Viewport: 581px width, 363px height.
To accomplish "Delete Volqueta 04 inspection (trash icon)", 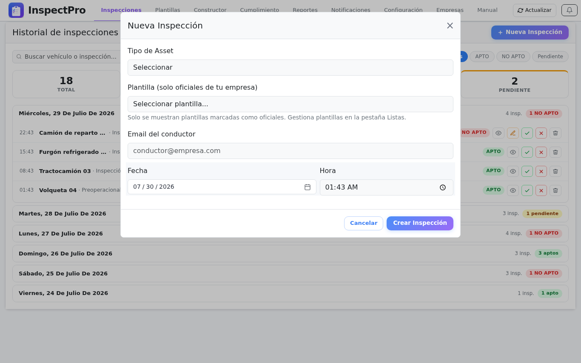I will pyautogui.click(x=555, y=190).
